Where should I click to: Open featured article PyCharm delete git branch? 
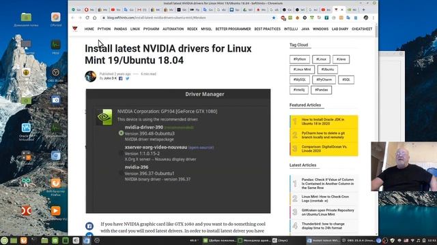(324, 135)
